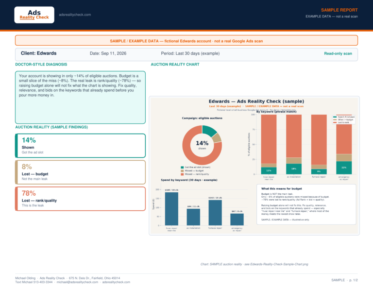Click "Period: Last 30 days (example)" text
373x288 pixels.
(190, 53)
